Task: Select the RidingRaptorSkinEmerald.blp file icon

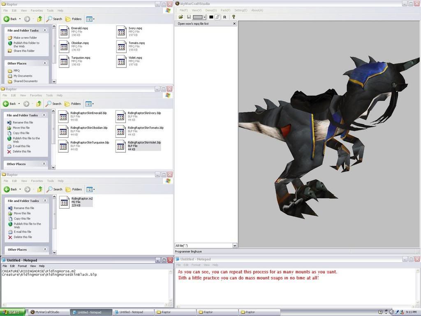Action: coord(63,117)
